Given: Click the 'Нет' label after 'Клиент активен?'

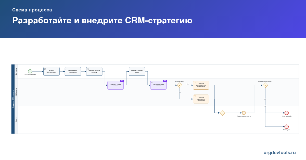Looking at the screenshot, I should coord(187,84).
